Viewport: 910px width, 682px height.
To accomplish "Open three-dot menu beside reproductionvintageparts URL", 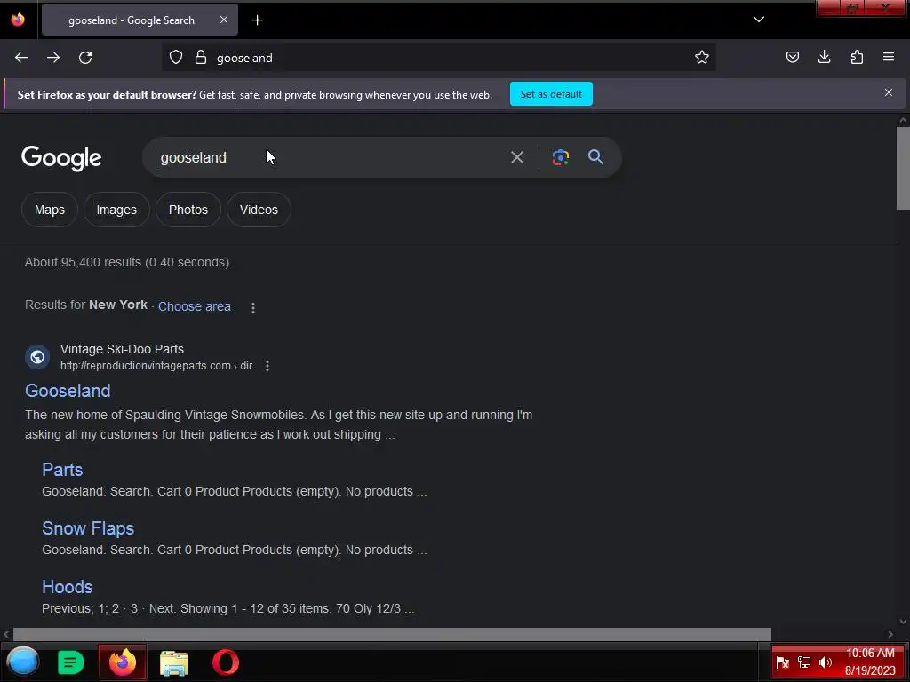I will (267, 366).
